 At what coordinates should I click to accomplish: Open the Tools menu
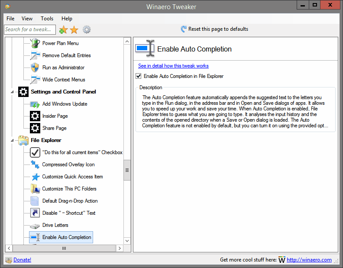pyautogui.click(x=47, y=19)
